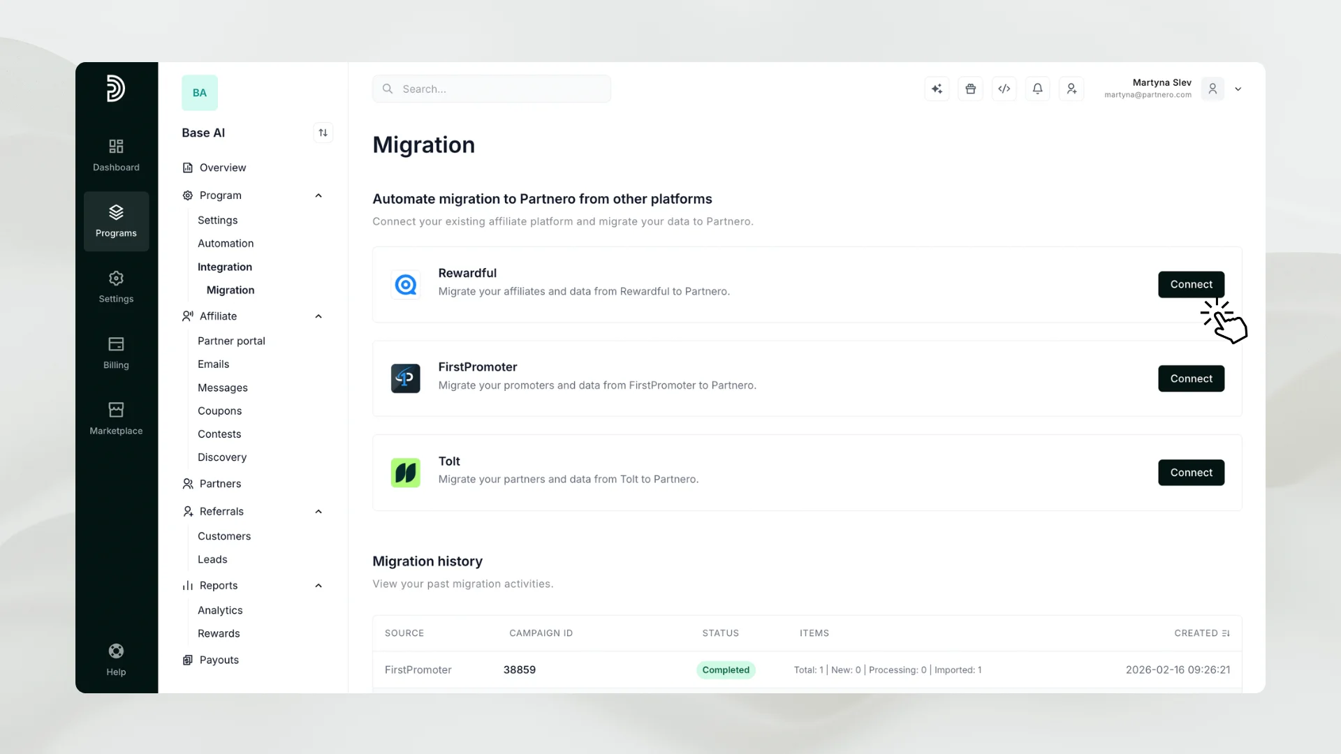The width and height of the screenshot is (1341, 754).
Task: Click the Tolt logo icon
Action: (x=405, y=473)
